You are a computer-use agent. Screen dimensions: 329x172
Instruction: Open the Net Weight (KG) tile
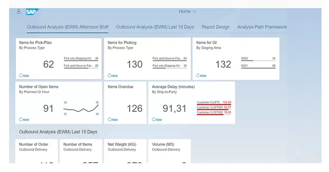pos(125,151)
